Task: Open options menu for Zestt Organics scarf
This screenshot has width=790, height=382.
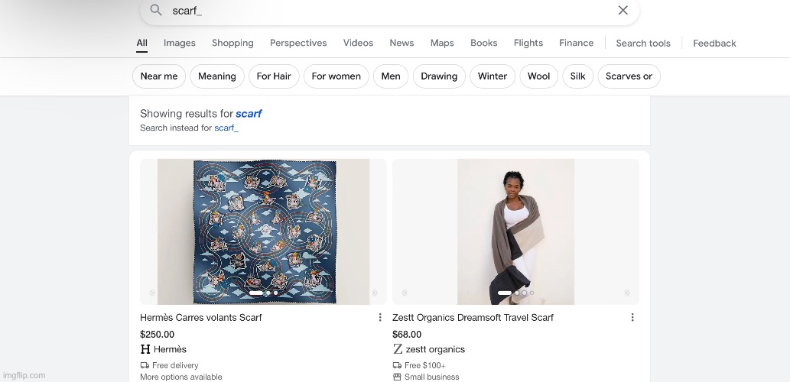Action: (632, 318)
